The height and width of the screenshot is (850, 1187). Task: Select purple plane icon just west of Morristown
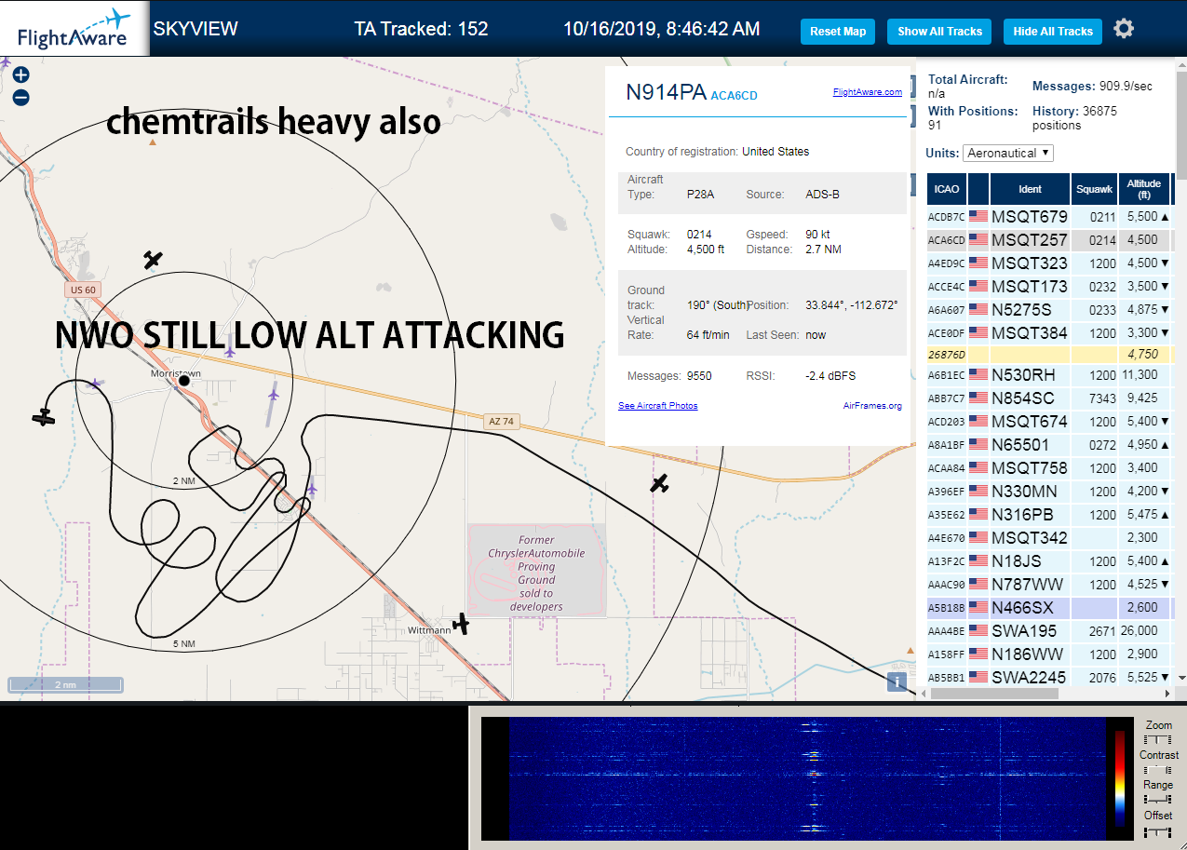point(94,383)
